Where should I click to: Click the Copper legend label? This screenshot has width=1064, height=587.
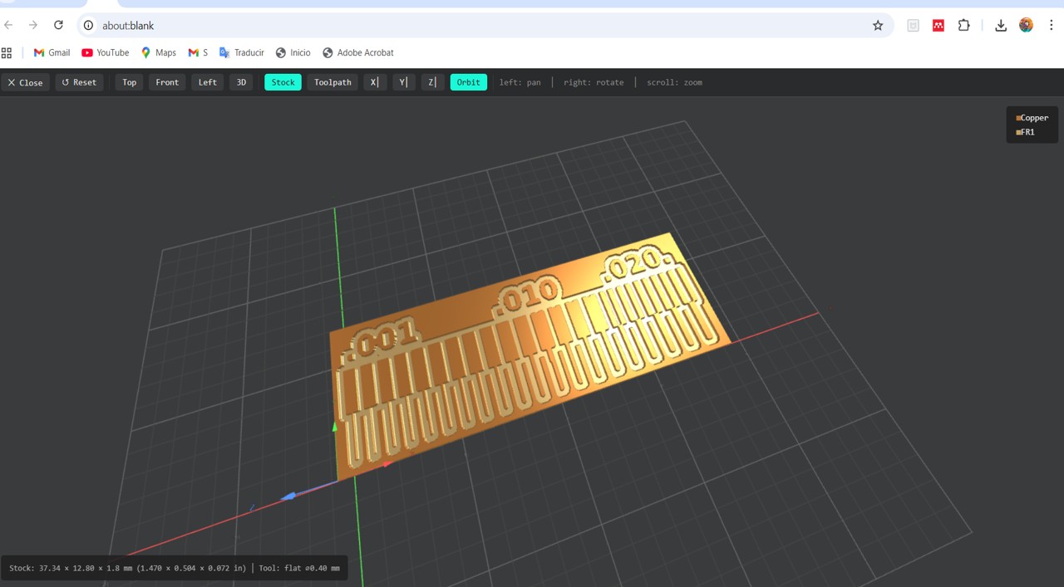[x=1034, y=118]
